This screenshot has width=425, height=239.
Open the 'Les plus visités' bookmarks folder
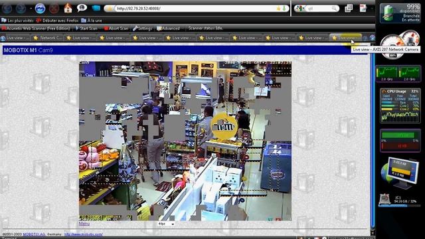point(17,21)
